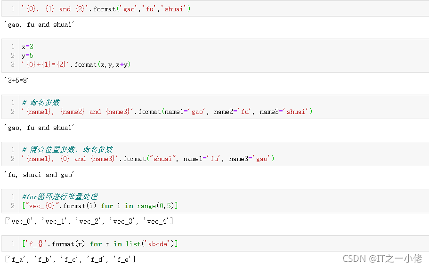Click line number 1 in the first cell

pyautogui.click(x=13, y=9)
